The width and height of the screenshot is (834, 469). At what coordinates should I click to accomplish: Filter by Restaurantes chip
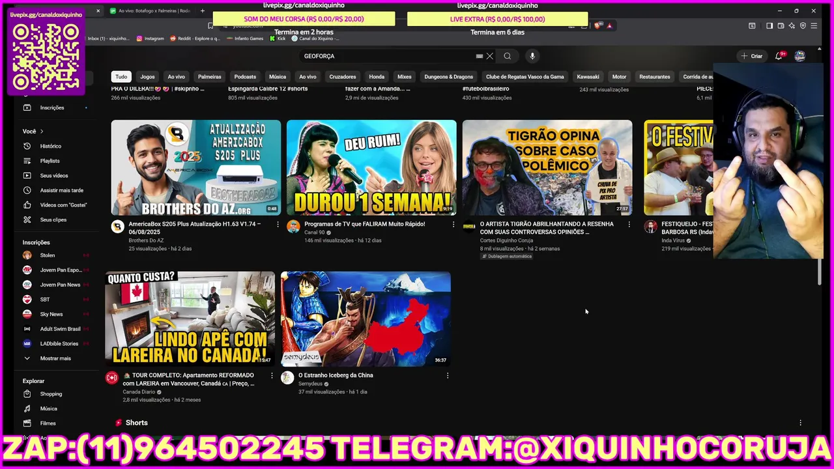(x=655, y=77)
